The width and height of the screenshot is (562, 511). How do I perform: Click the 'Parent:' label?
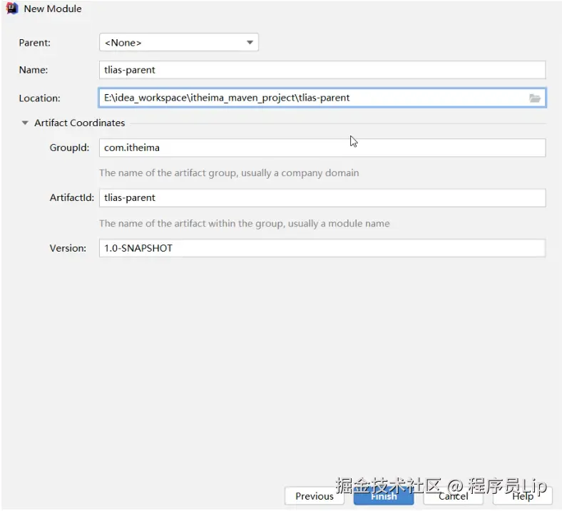tap(35, 43)
